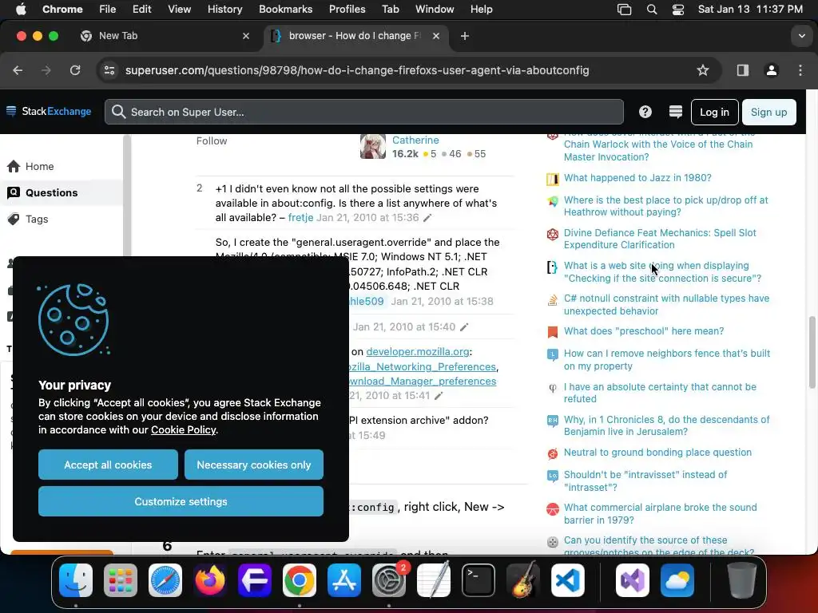This screenshot has width=818, height=613.
Task: Open Finder from the Dock
Action: pos(76,580)
